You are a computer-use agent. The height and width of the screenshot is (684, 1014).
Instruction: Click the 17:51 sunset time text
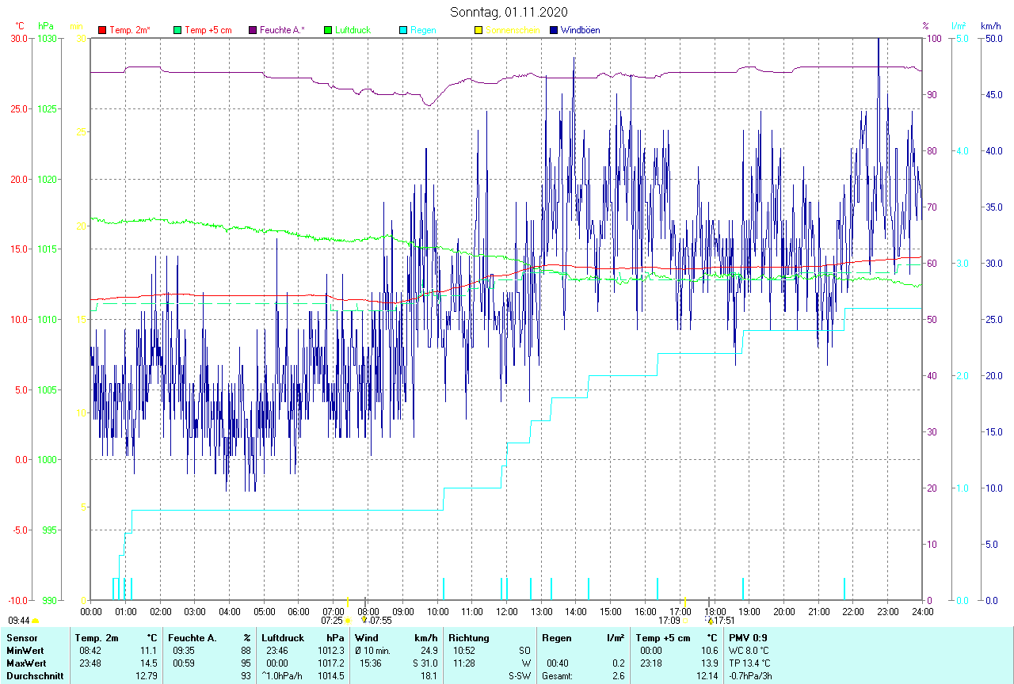tap(726, 621)
